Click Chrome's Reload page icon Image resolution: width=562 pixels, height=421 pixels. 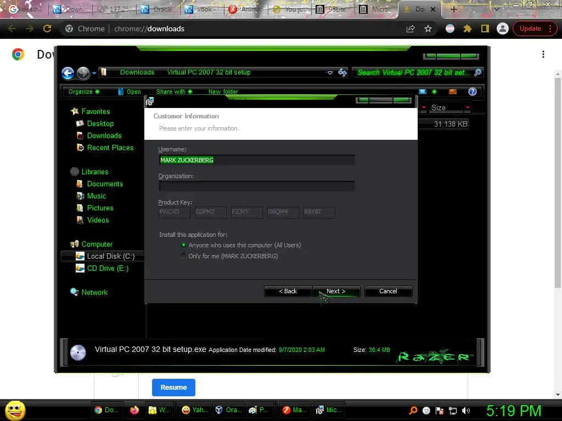pos(47,29)
